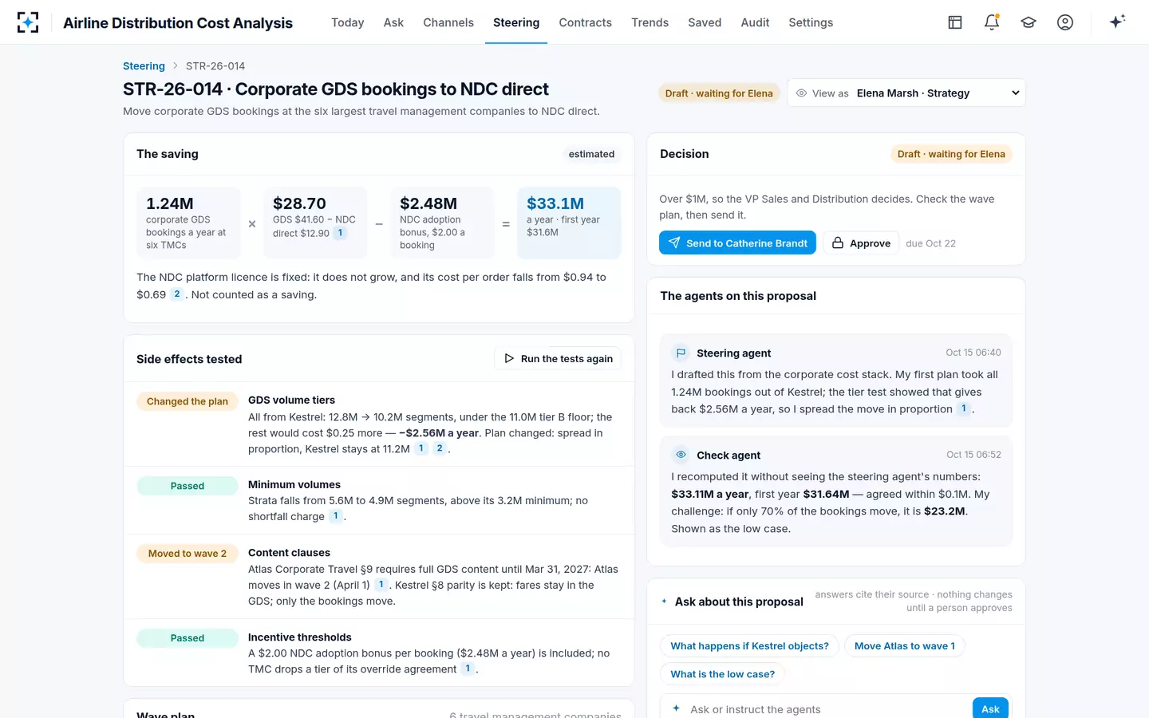
Task: Open citation 1 in GDS volume tiers
Action: pos(421,448)
